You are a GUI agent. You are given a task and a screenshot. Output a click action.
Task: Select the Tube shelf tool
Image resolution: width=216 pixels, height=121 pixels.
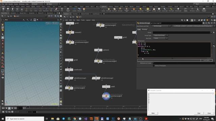pos(12,9)
